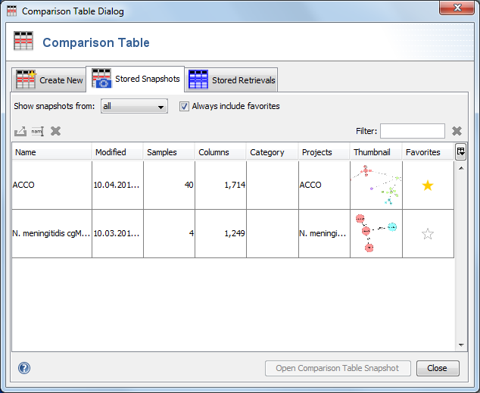Mark N. meningitidis snapshot as favorite

tap(428, 234)
